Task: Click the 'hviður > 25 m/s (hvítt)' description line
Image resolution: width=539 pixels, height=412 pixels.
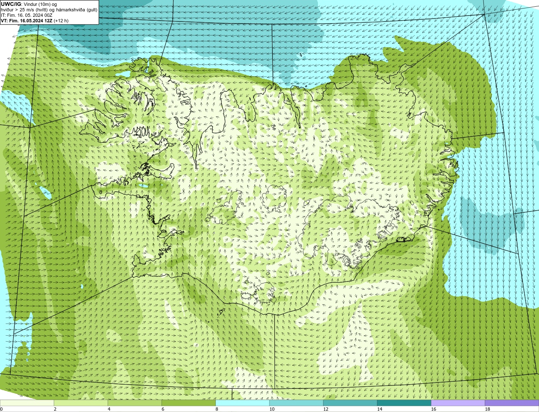Action: [x=49, y=9]
